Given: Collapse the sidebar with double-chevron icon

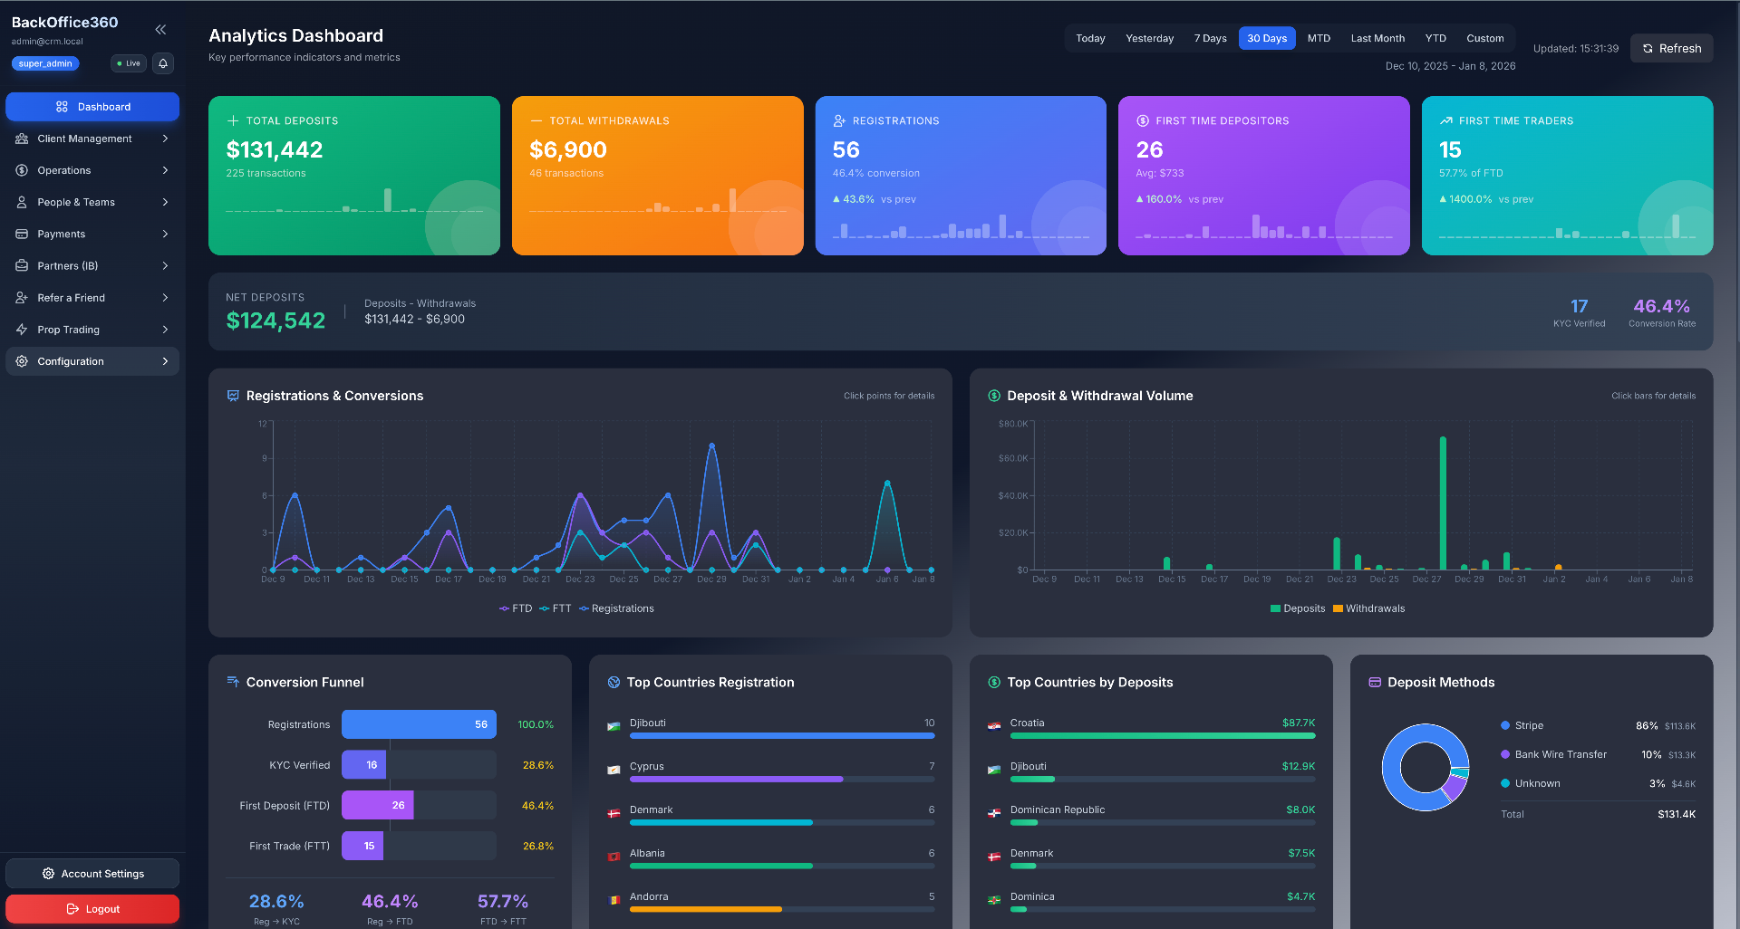Looking at the screenshot, I should click(x=160, y=30).
